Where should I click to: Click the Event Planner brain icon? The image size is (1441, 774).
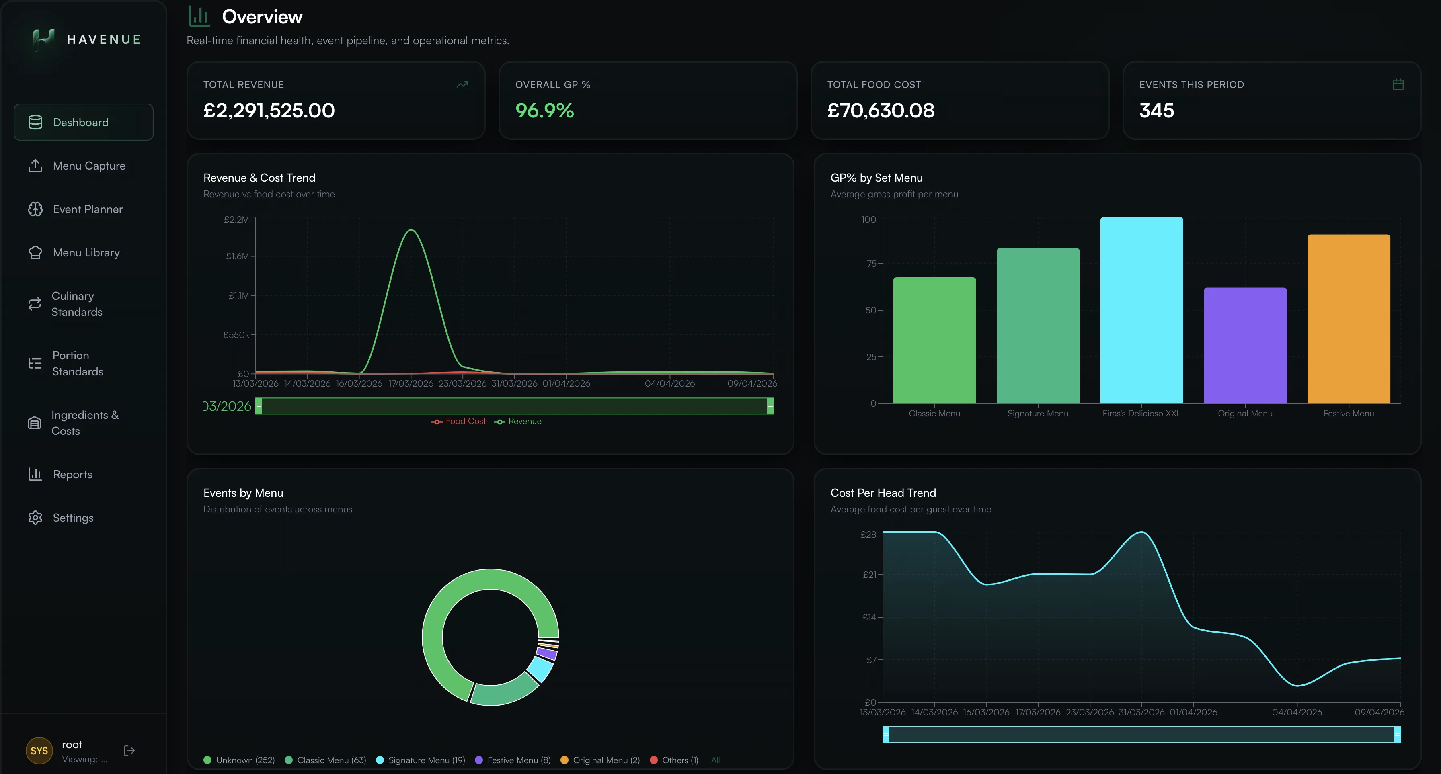35,209
